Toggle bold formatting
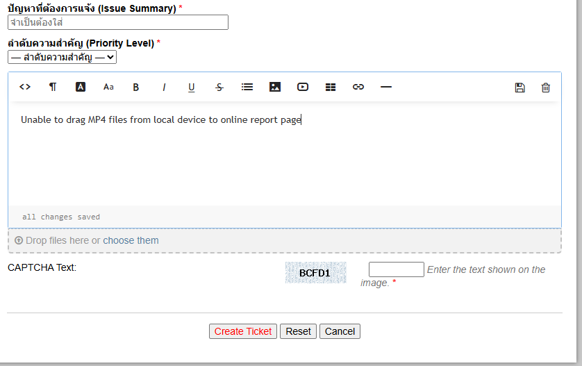The width and height of the screenshot is (582, 366). point(136,87)
